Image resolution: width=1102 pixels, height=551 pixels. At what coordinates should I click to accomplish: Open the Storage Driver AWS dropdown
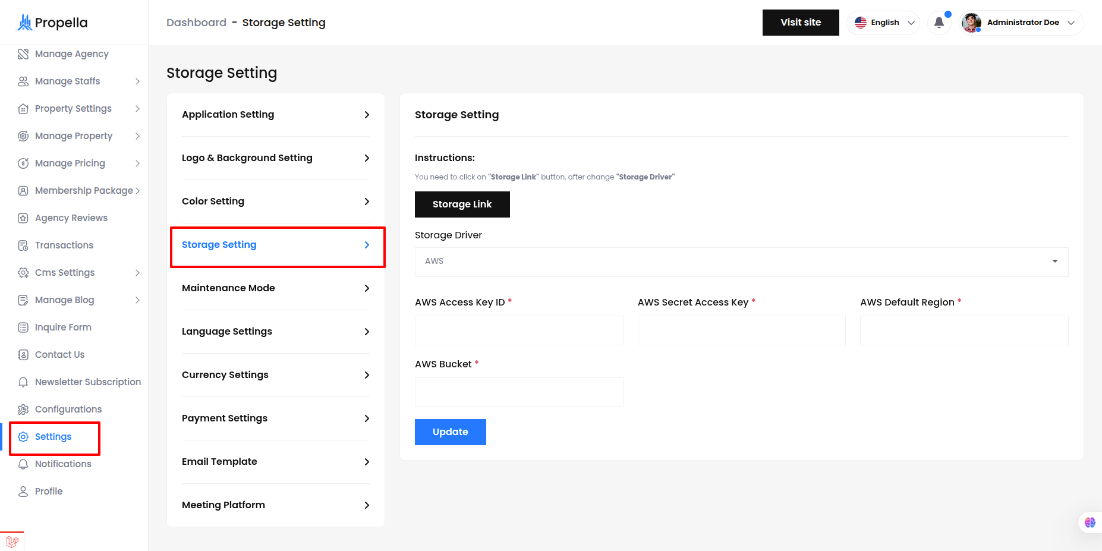tap(741, 262)
